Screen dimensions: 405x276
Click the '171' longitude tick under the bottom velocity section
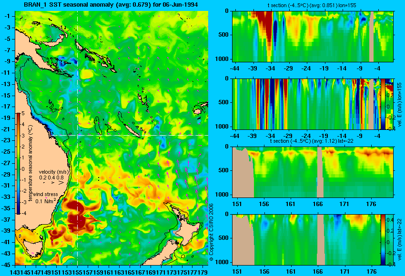pos(344,272)
